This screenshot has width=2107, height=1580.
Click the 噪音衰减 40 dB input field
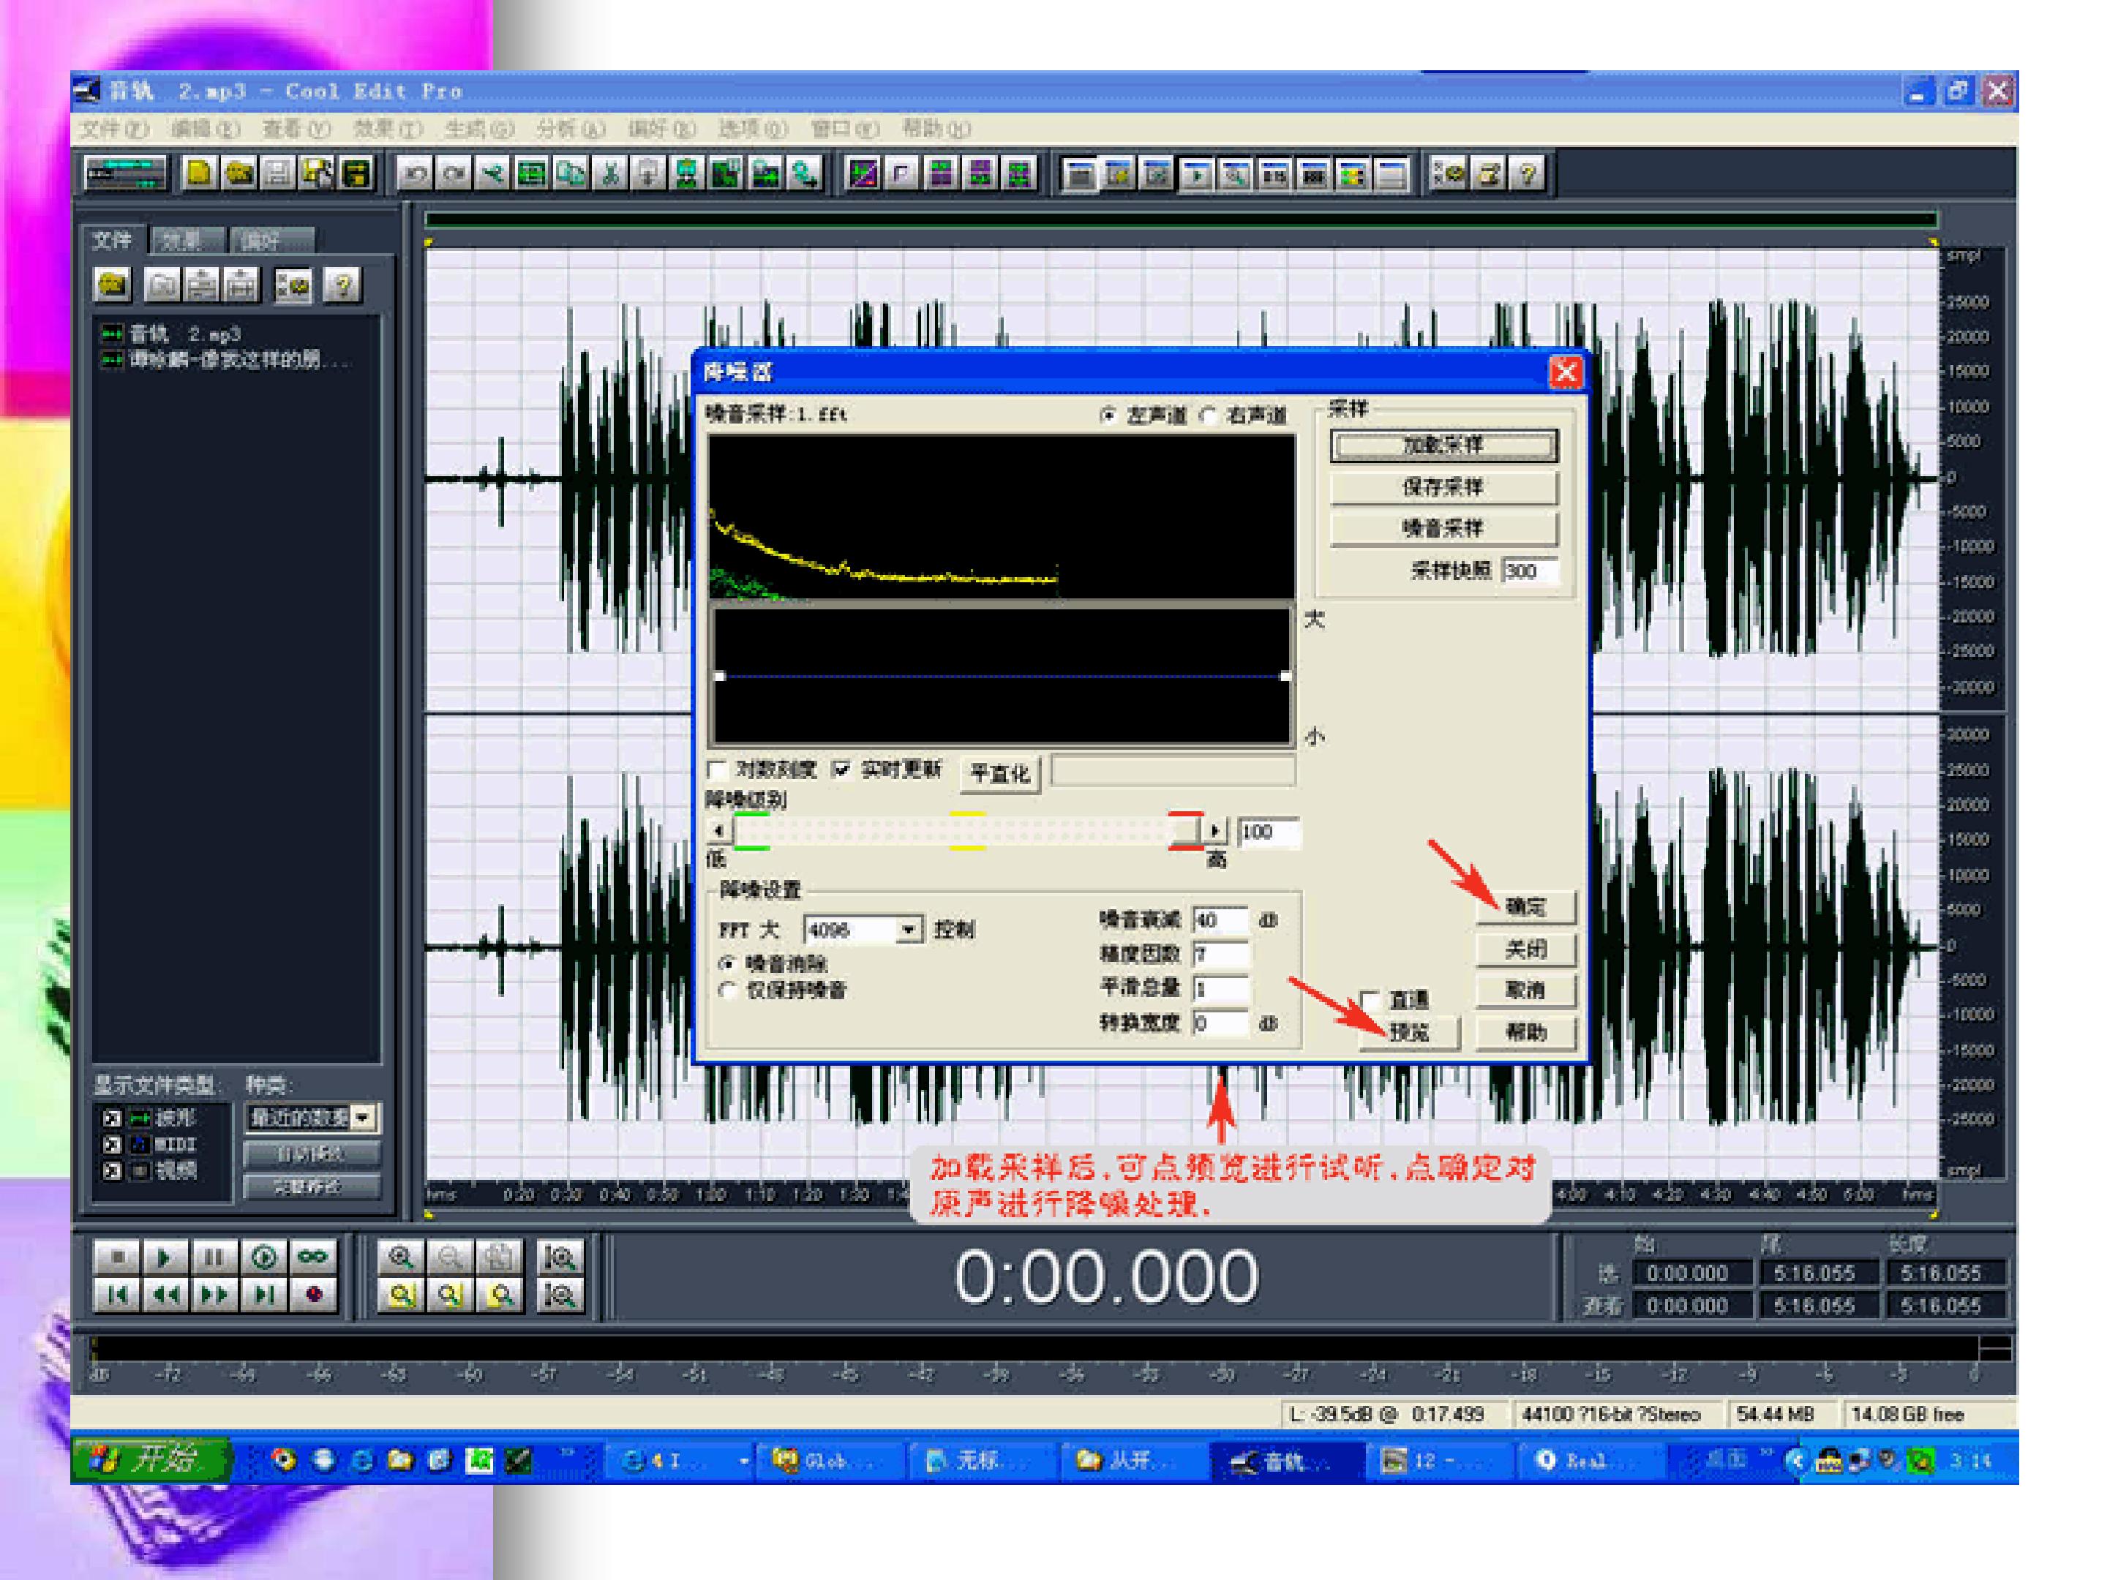tap(1220, 920)
